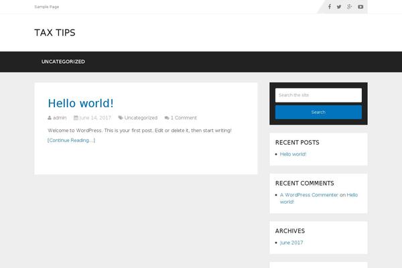Click the tags icon beside Uncategorized
This screenshot has height=268, width=402.
pos(121,118)
